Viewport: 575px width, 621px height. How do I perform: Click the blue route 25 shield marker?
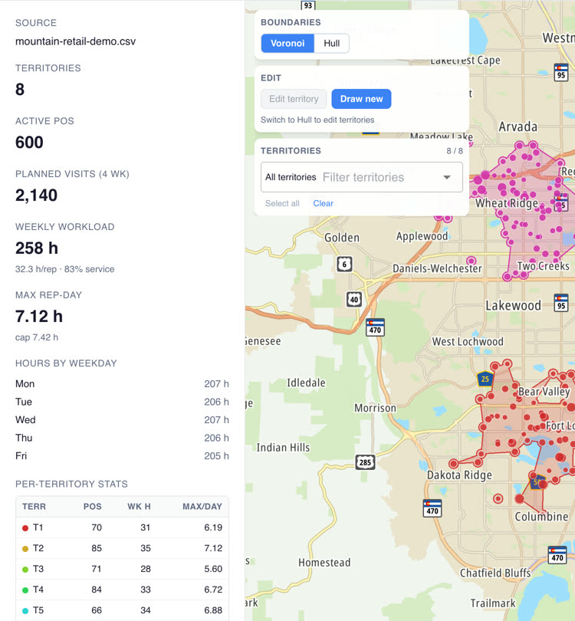click(485, 379)
